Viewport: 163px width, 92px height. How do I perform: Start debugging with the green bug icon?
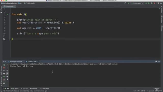(x=149, y=3)
